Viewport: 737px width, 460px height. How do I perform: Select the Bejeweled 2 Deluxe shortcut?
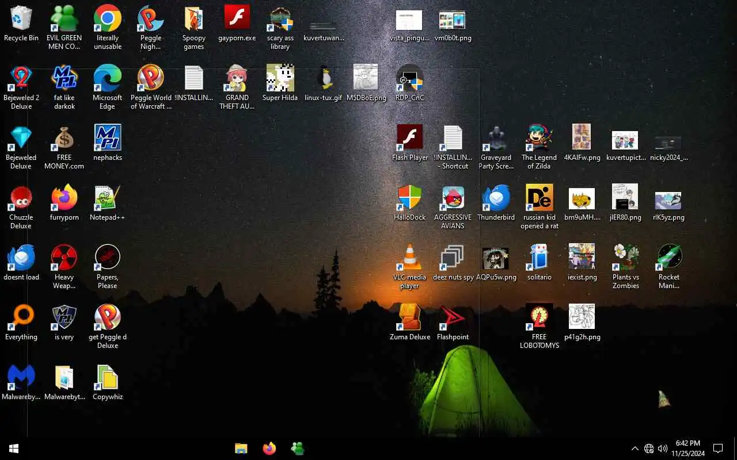pyautogui.click(x=21, y=78)
